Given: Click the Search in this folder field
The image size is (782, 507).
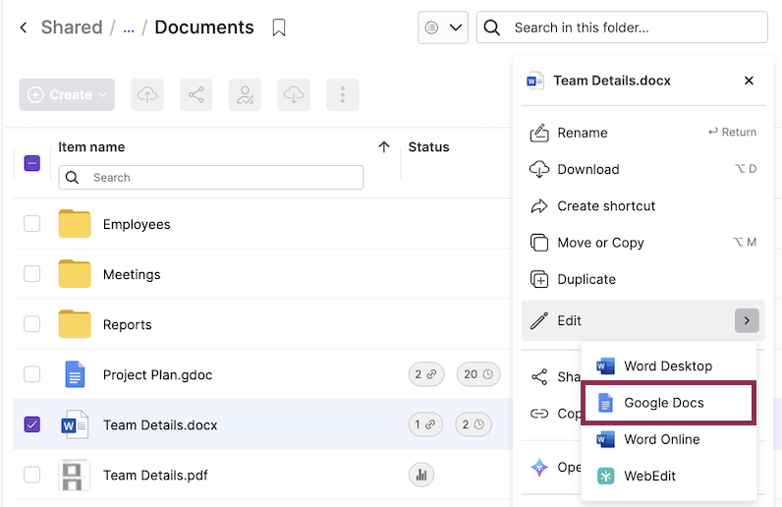Looking at the screenshot, I should pos(634,28).
